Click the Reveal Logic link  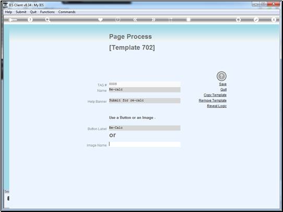[x=217, y=106]
